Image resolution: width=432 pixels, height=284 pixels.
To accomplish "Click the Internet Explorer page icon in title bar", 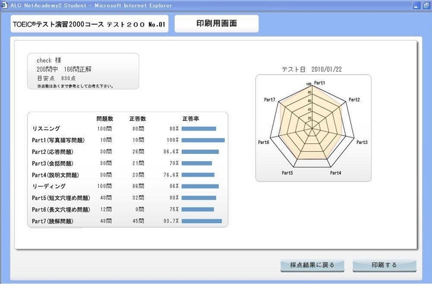I will (x=4, y=5).
